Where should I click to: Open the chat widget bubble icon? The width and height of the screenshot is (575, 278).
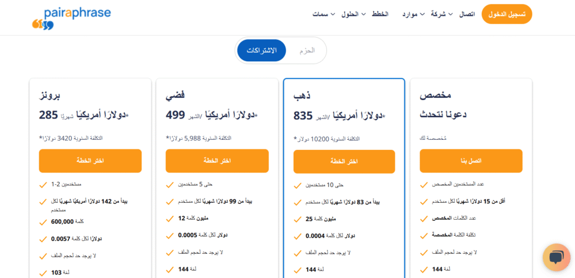(556, 257)
